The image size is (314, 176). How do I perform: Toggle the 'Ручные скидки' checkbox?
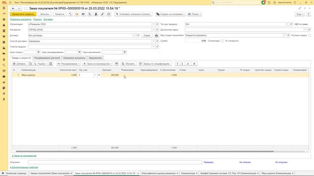tap(310, 35)
